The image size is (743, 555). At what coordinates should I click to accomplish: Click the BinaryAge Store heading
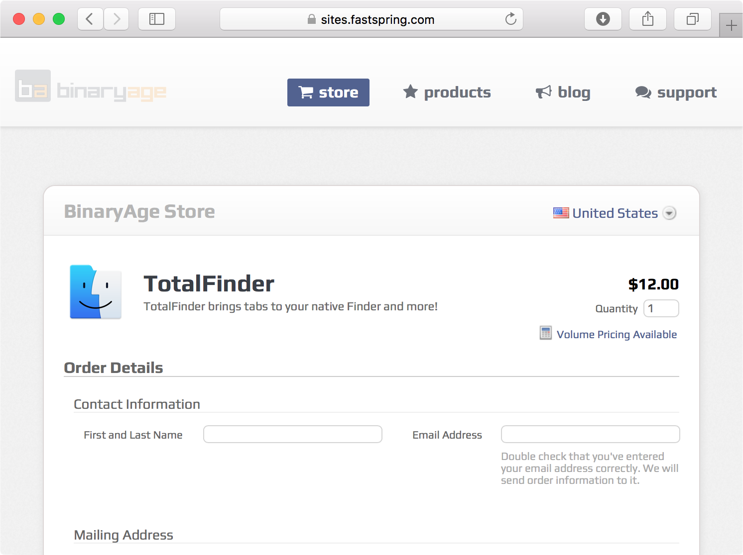139,212
